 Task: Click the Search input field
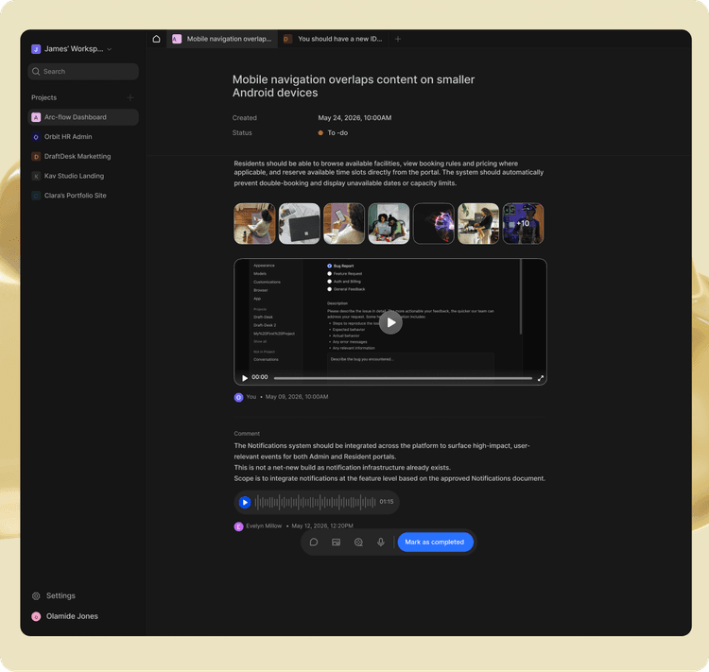pyautogui.click(x=83, y=72)
